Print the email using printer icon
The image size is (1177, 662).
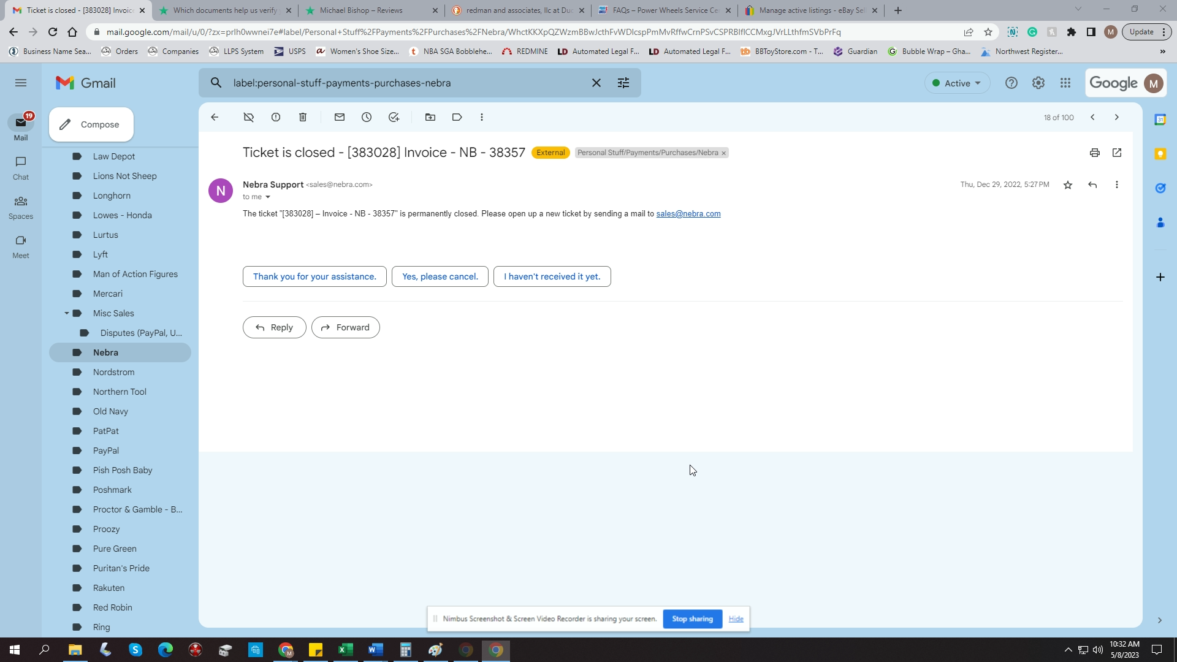tap(1095, 153)
